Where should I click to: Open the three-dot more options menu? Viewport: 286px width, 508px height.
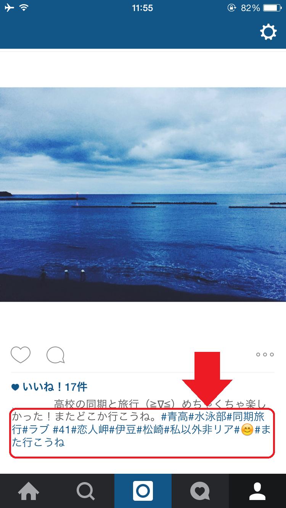pyautogui.click(x=265, y=355)
